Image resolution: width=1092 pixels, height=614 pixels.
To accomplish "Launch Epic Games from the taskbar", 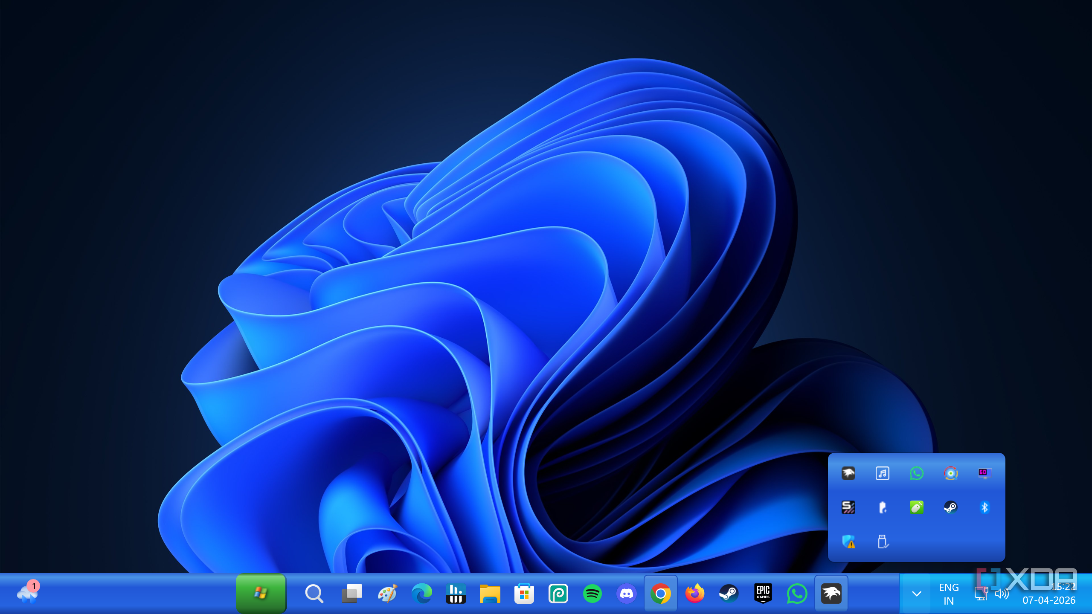I will [x=763, y=594].
